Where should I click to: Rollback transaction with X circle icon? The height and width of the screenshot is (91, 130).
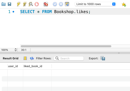tap(61, 4)
